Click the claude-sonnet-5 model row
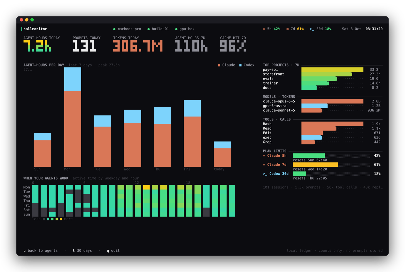The image size is (405, 272). pyautogui.click(x=322, y=110)
